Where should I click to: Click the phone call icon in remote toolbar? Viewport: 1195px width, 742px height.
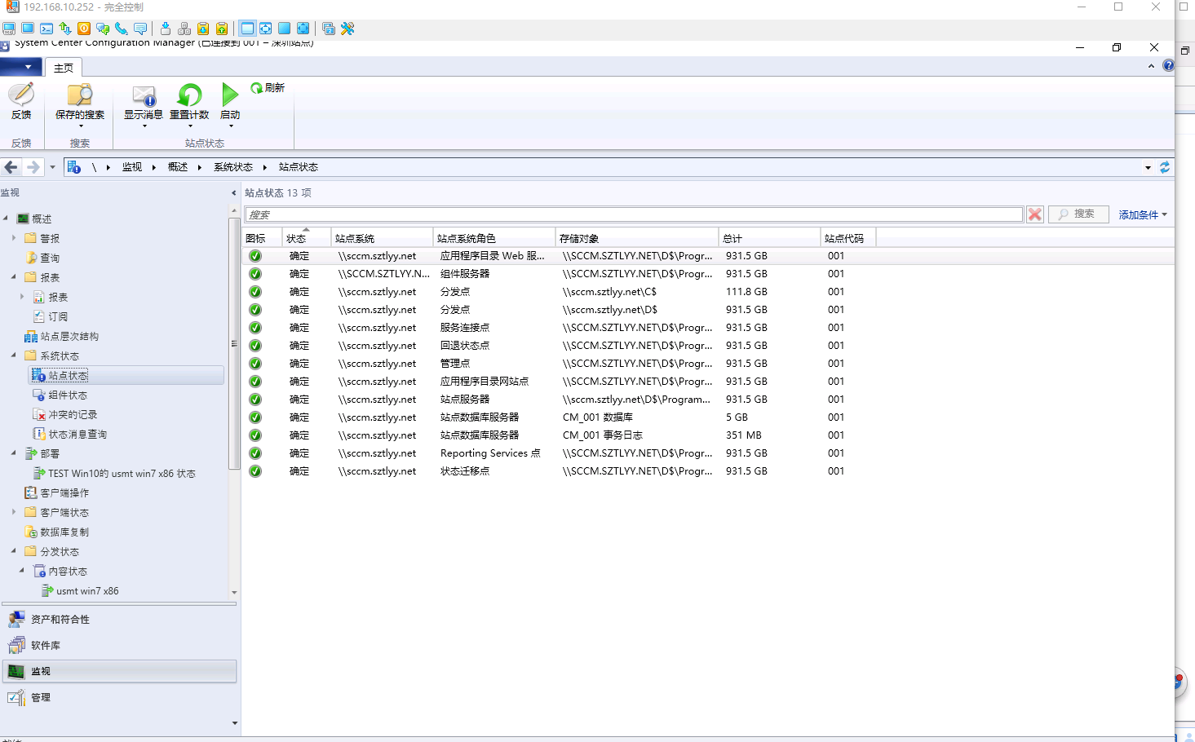pos(122,29)
